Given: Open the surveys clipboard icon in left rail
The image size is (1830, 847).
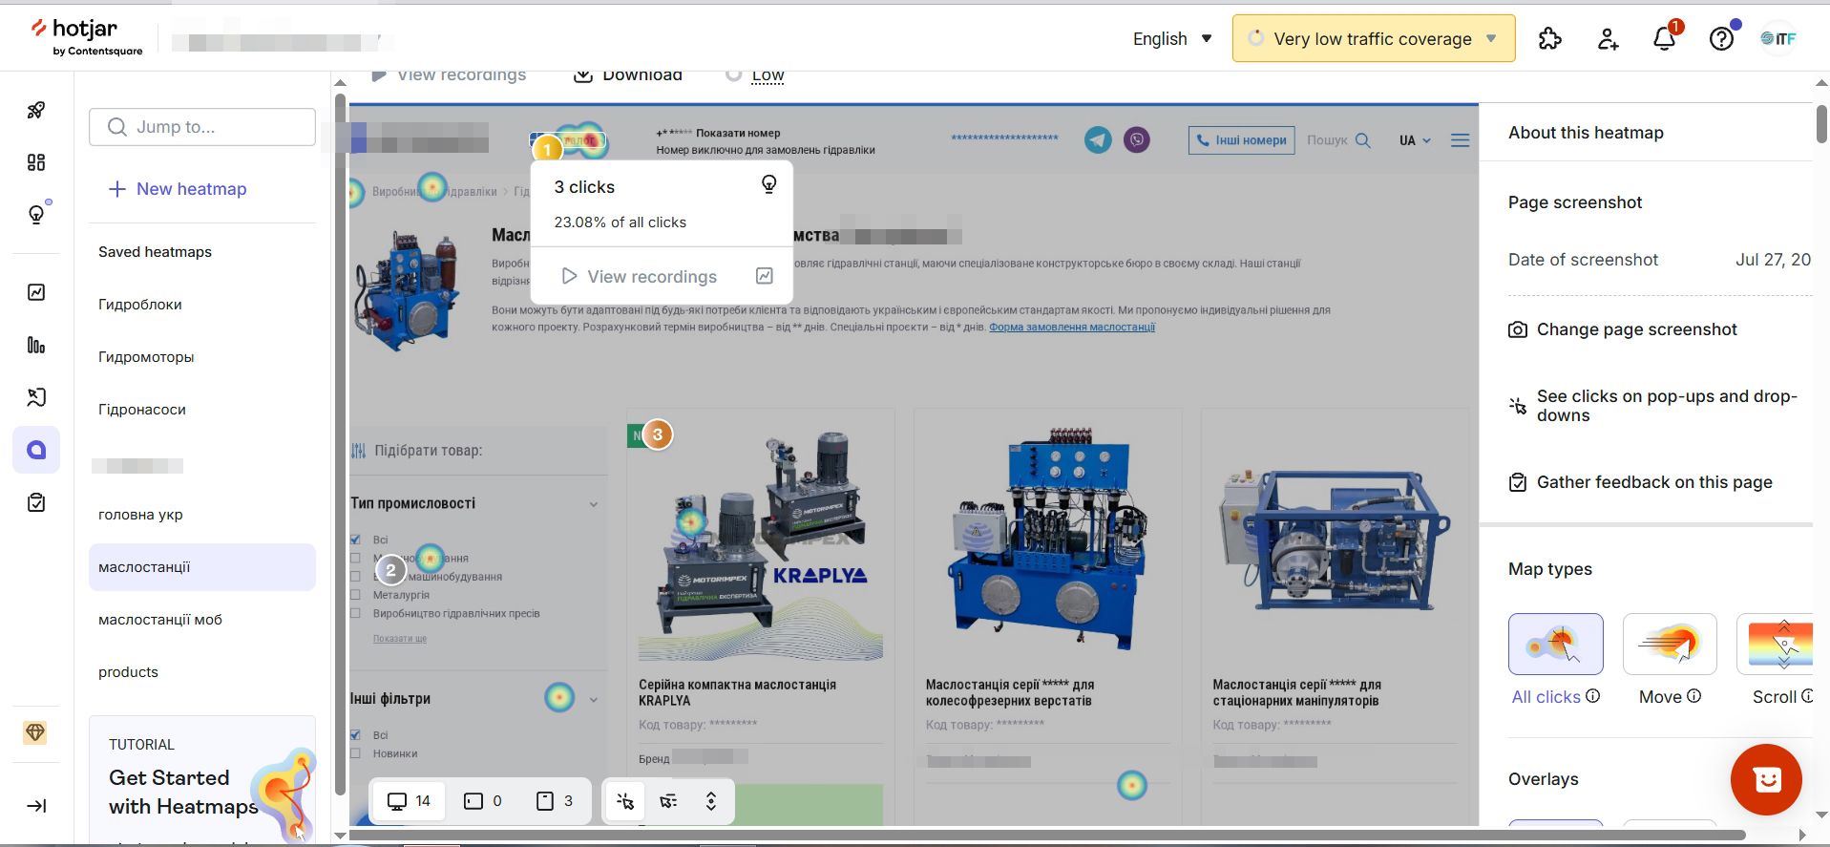Looking at the screenshot, I should [x=36, y=502].
